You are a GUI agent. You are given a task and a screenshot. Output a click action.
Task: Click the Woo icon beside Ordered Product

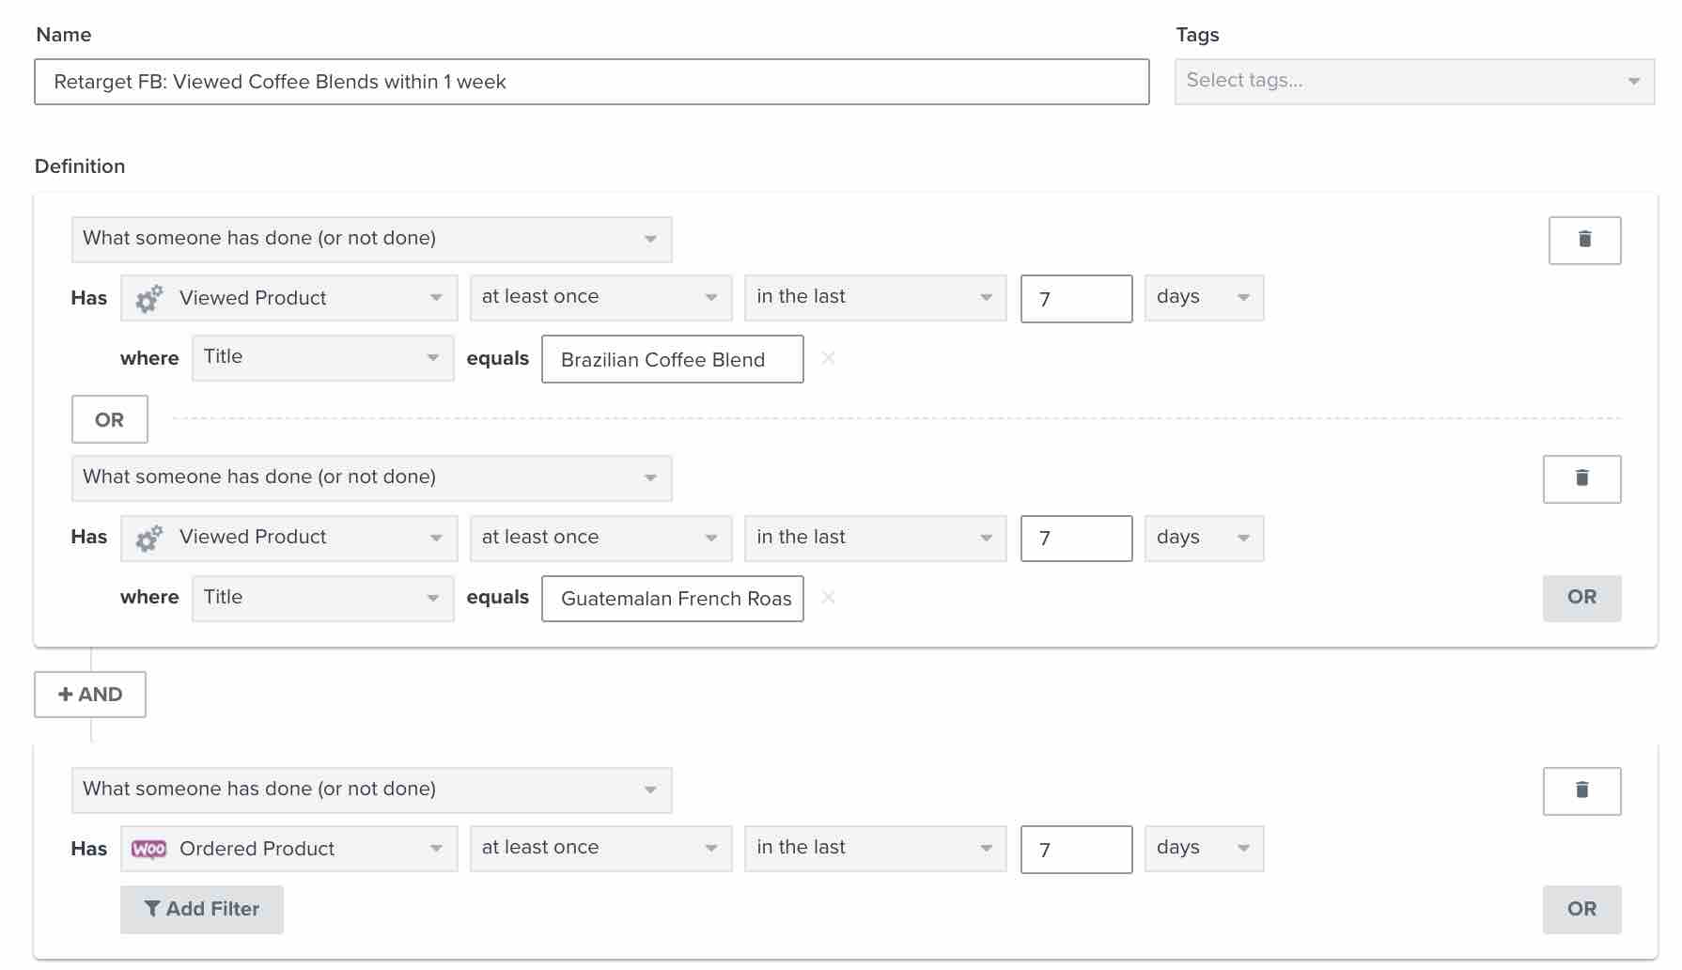(x=150, y=848)
